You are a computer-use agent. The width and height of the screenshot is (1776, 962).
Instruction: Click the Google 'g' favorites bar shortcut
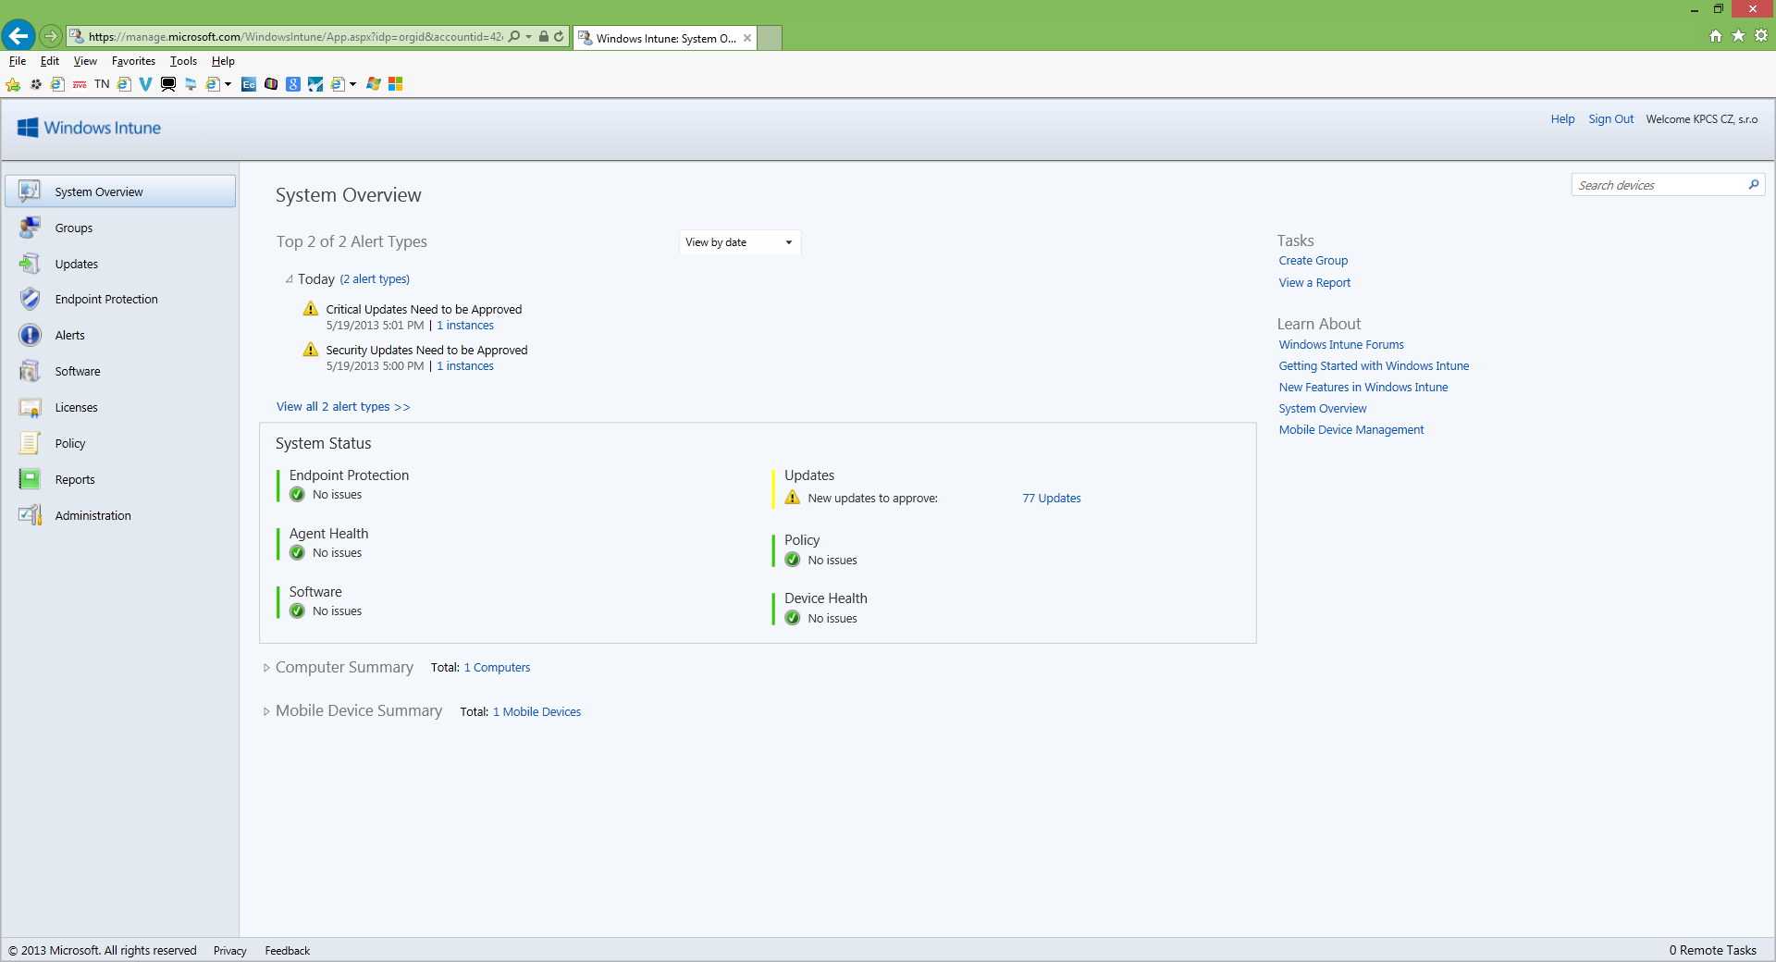[293, 84]
